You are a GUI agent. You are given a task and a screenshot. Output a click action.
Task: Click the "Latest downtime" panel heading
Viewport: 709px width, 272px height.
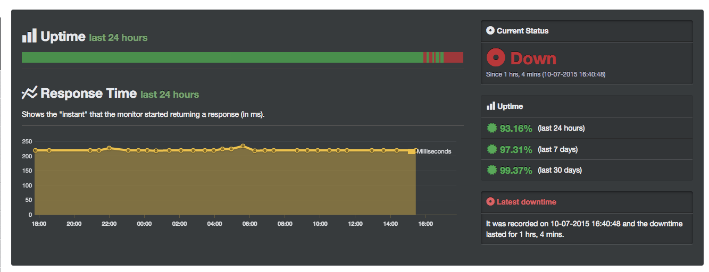pyautogui.click(x=527, y=202)
